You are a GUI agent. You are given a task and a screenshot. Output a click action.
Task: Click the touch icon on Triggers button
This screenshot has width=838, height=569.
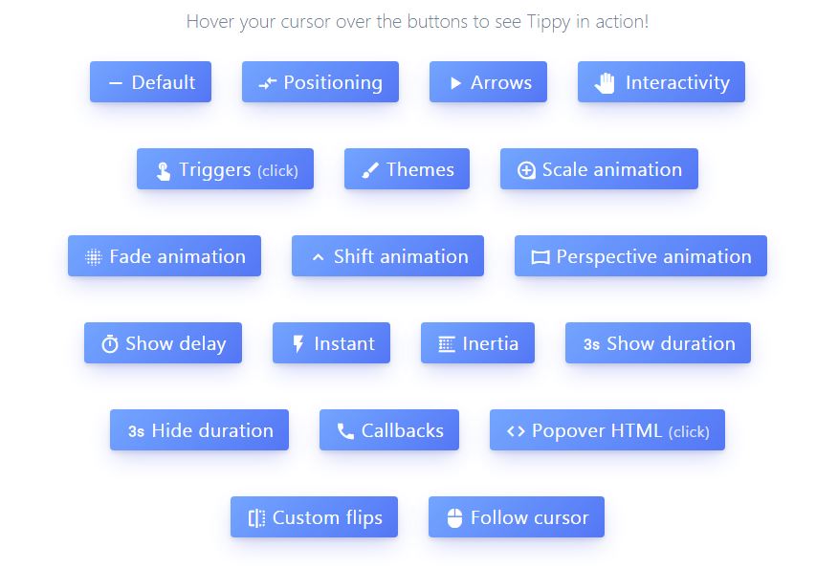(163, 171)
